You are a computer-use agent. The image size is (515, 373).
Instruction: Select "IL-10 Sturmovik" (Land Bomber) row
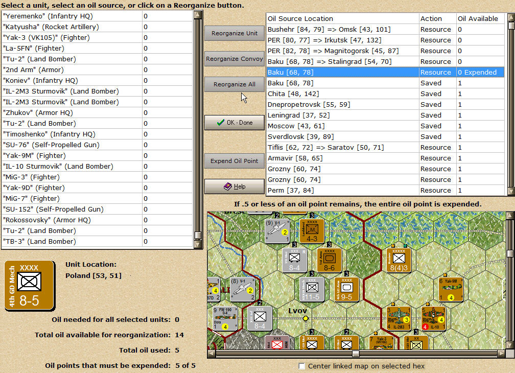pyautogui.click(x=97, y=167)
